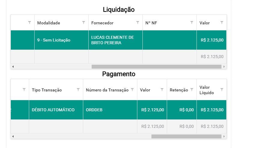The image size is (253, 148).
Task: Open filter for Valor Líquido column
Action: pyautogui.click(x=222, y=90)
